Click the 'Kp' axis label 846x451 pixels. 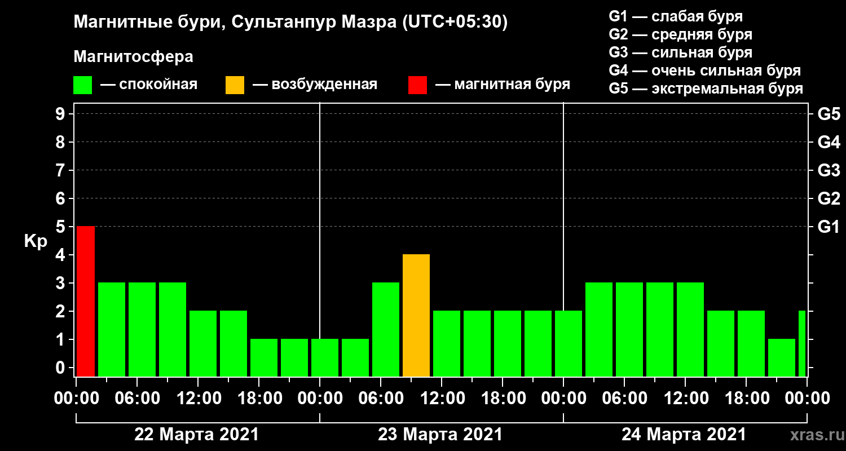36,241
